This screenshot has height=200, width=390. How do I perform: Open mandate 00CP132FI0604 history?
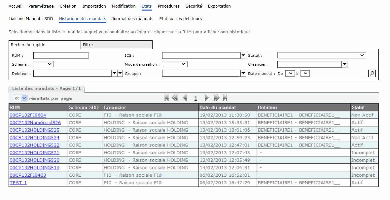coord(28,115)
